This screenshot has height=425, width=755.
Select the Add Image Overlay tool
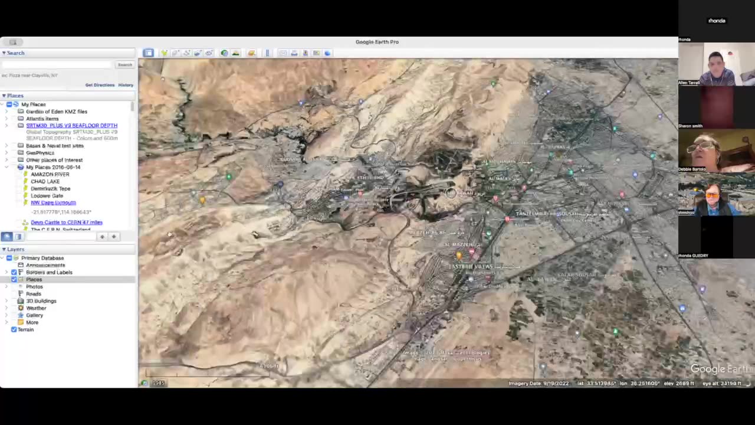tap(198, 53)
